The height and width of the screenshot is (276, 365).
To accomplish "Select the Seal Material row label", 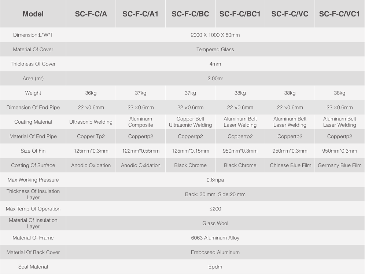I will tap(33, 267).
